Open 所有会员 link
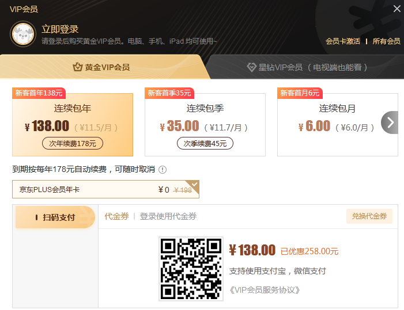This screenshot has height=310, width=404. [x=386, y=41]
